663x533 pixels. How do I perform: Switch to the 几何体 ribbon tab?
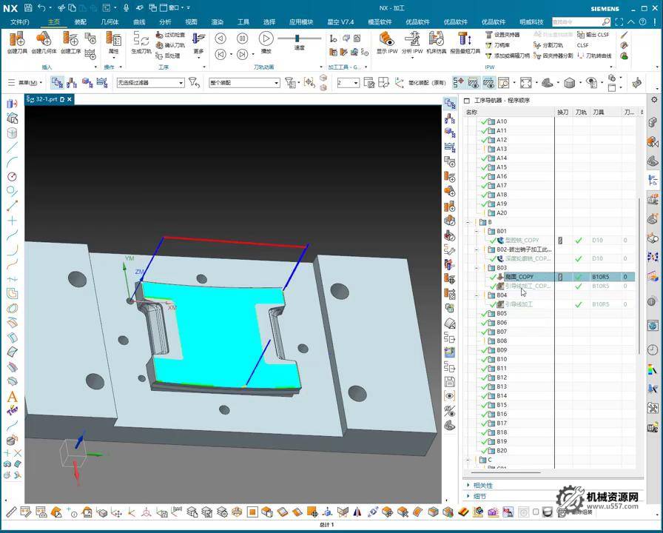coord(110,22)
